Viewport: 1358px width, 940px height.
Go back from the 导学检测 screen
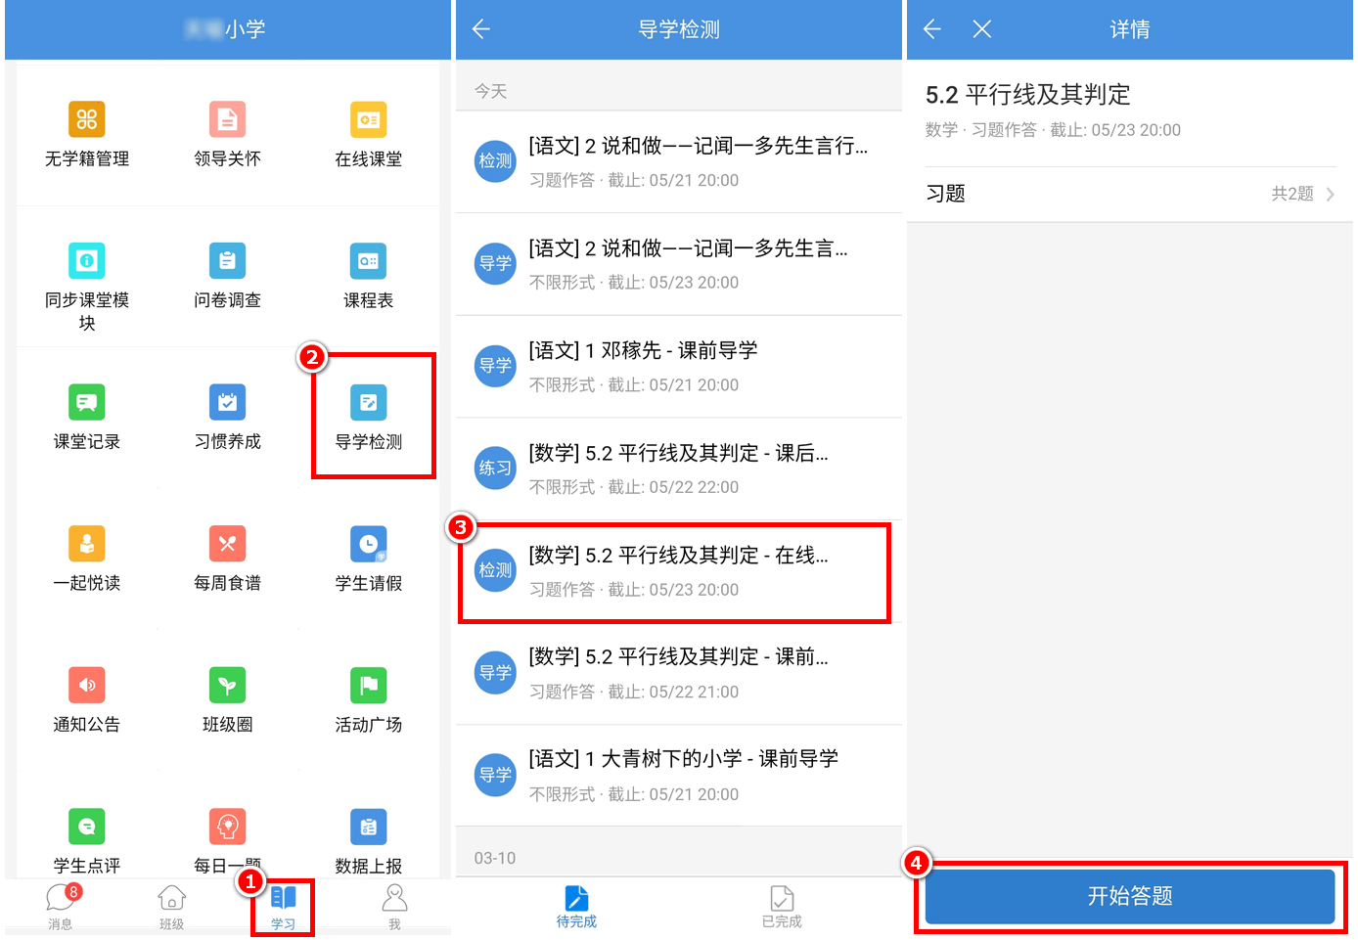click(x=481, y=29)
